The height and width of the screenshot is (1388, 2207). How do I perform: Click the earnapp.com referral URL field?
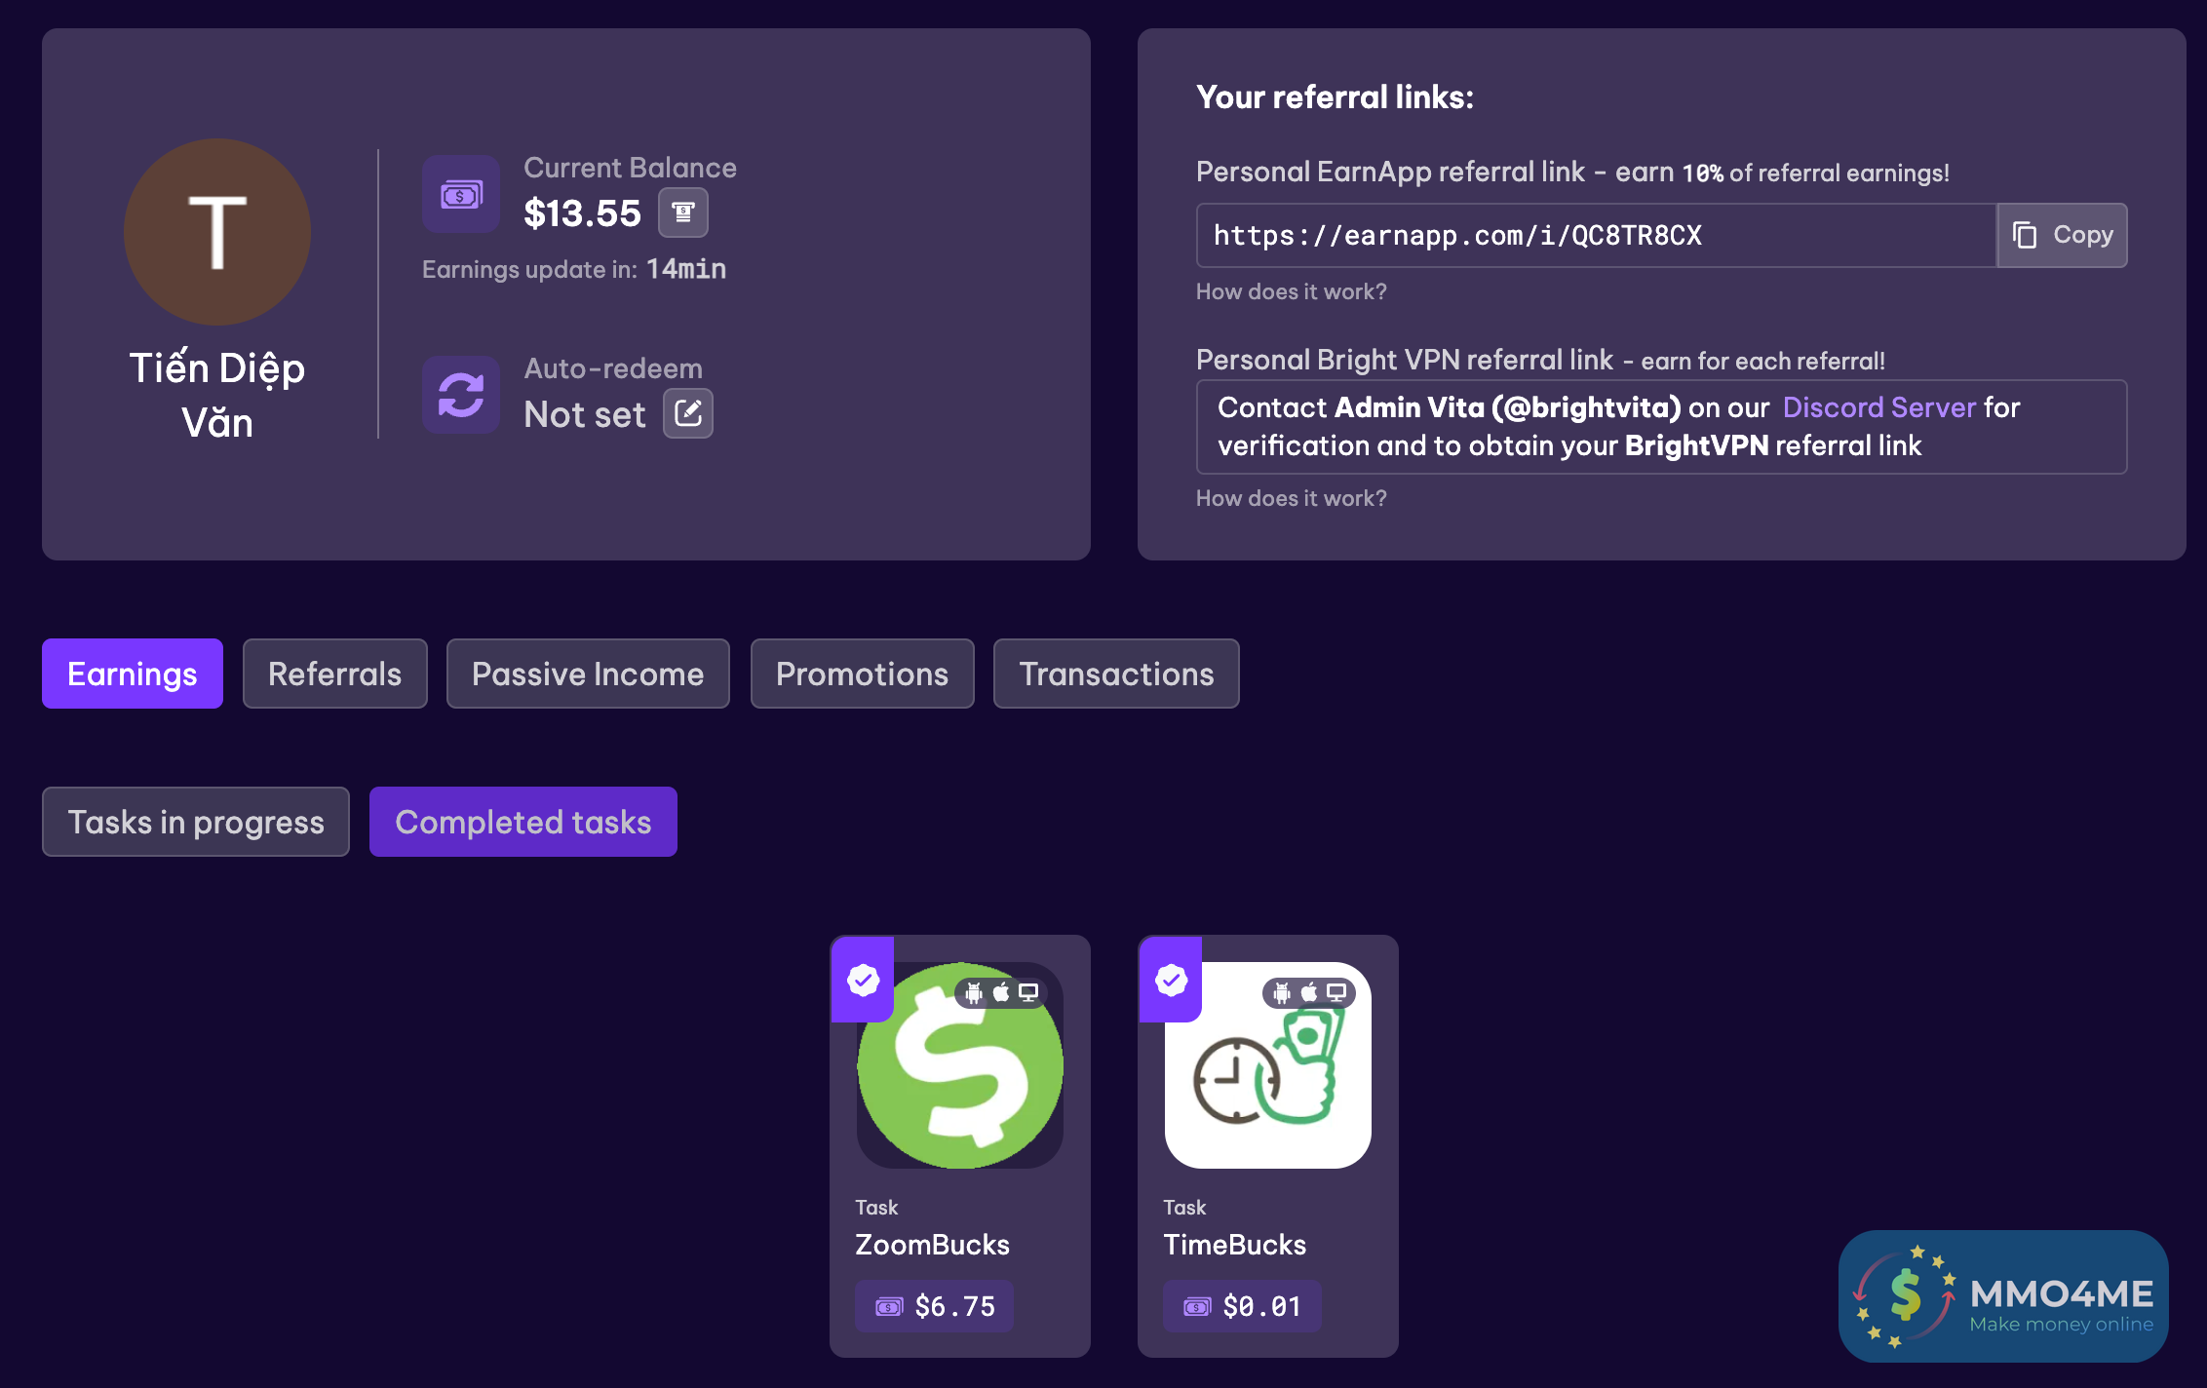click(1595, 235)
